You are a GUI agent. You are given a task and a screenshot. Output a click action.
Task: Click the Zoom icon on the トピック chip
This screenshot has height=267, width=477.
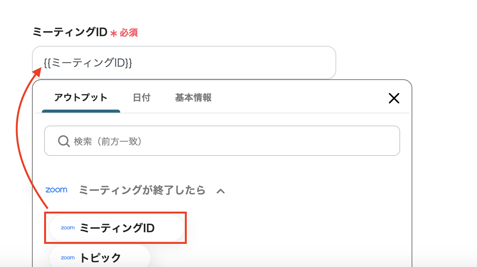coord(68,258)
